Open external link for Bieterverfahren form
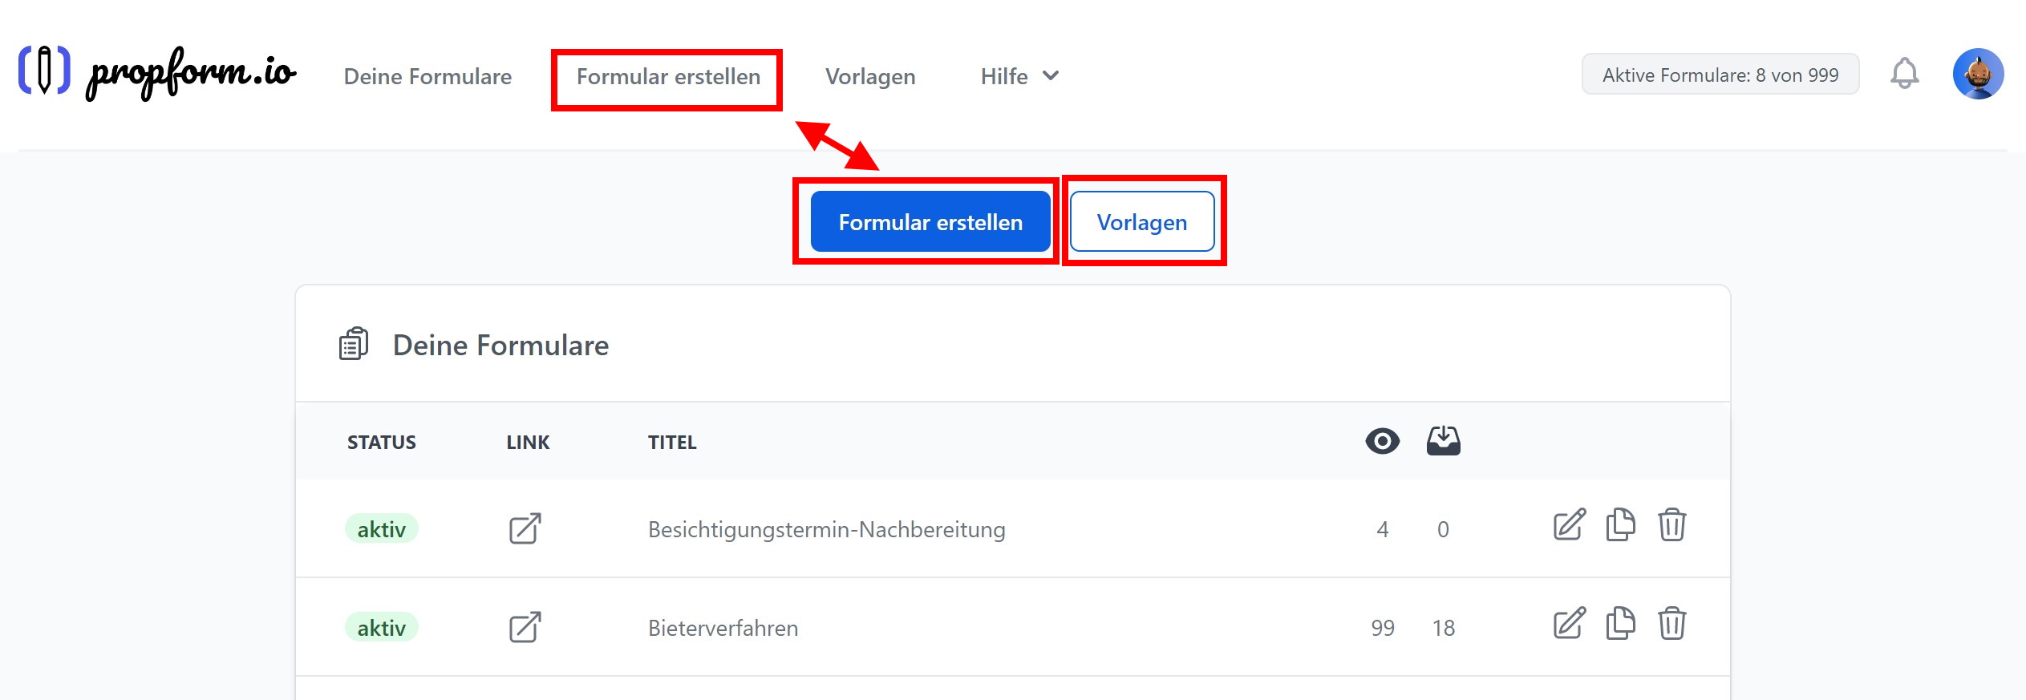Viewport: 2026px width, 700px height. pyautogui.click(x=525, y=627)
